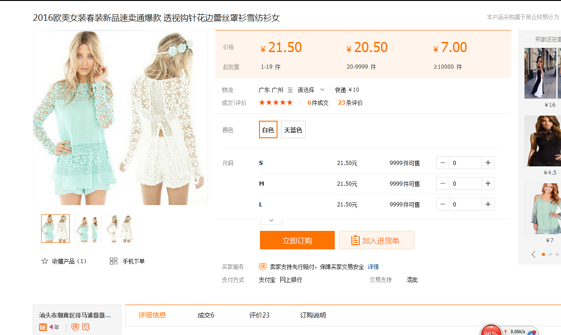Click the minus icon for size L

tap(443, 204)
